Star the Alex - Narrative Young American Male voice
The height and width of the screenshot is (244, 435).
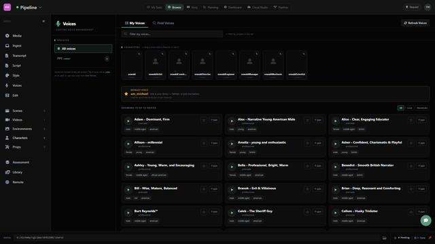(x=307, y=120)
